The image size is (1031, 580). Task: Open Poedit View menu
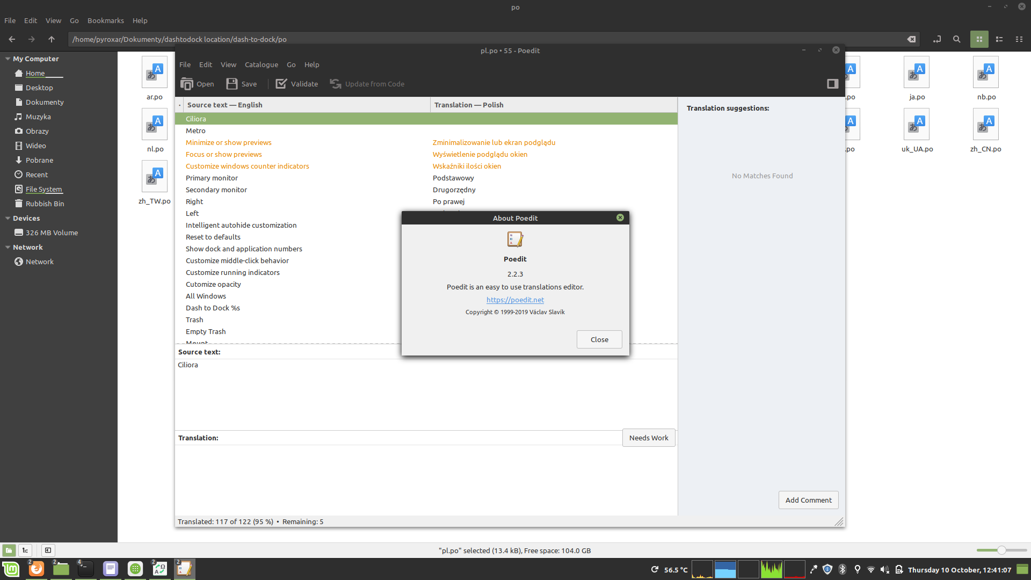[x=228, y=64]
